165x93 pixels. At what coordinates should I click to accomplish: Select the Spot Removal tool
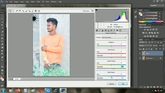pos(26,11)
